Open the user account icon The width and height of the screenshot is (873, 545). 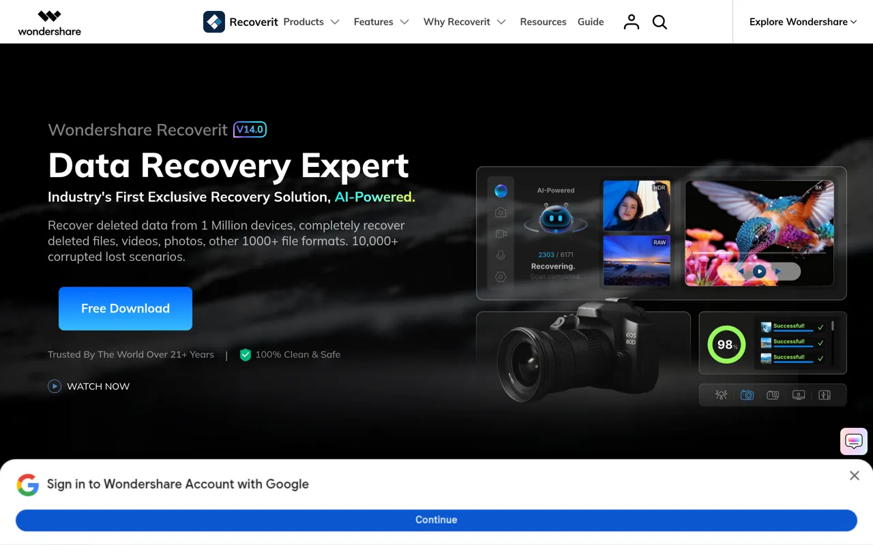coord(632,22)
